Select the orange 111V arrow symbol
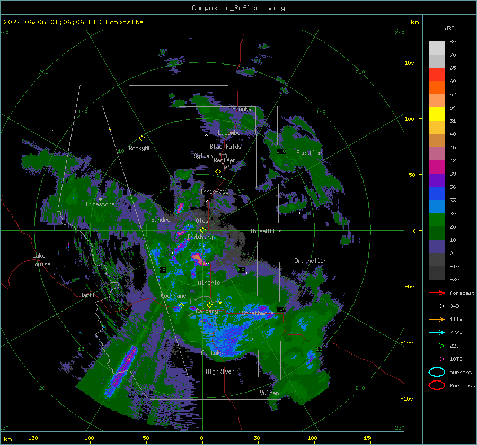Viewport: 477px width, 445px height. 437,319
